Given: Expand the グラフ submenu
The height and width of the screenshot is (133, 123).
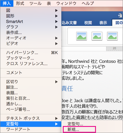Looking at the screenshot, I should click(x=31, y=27).
